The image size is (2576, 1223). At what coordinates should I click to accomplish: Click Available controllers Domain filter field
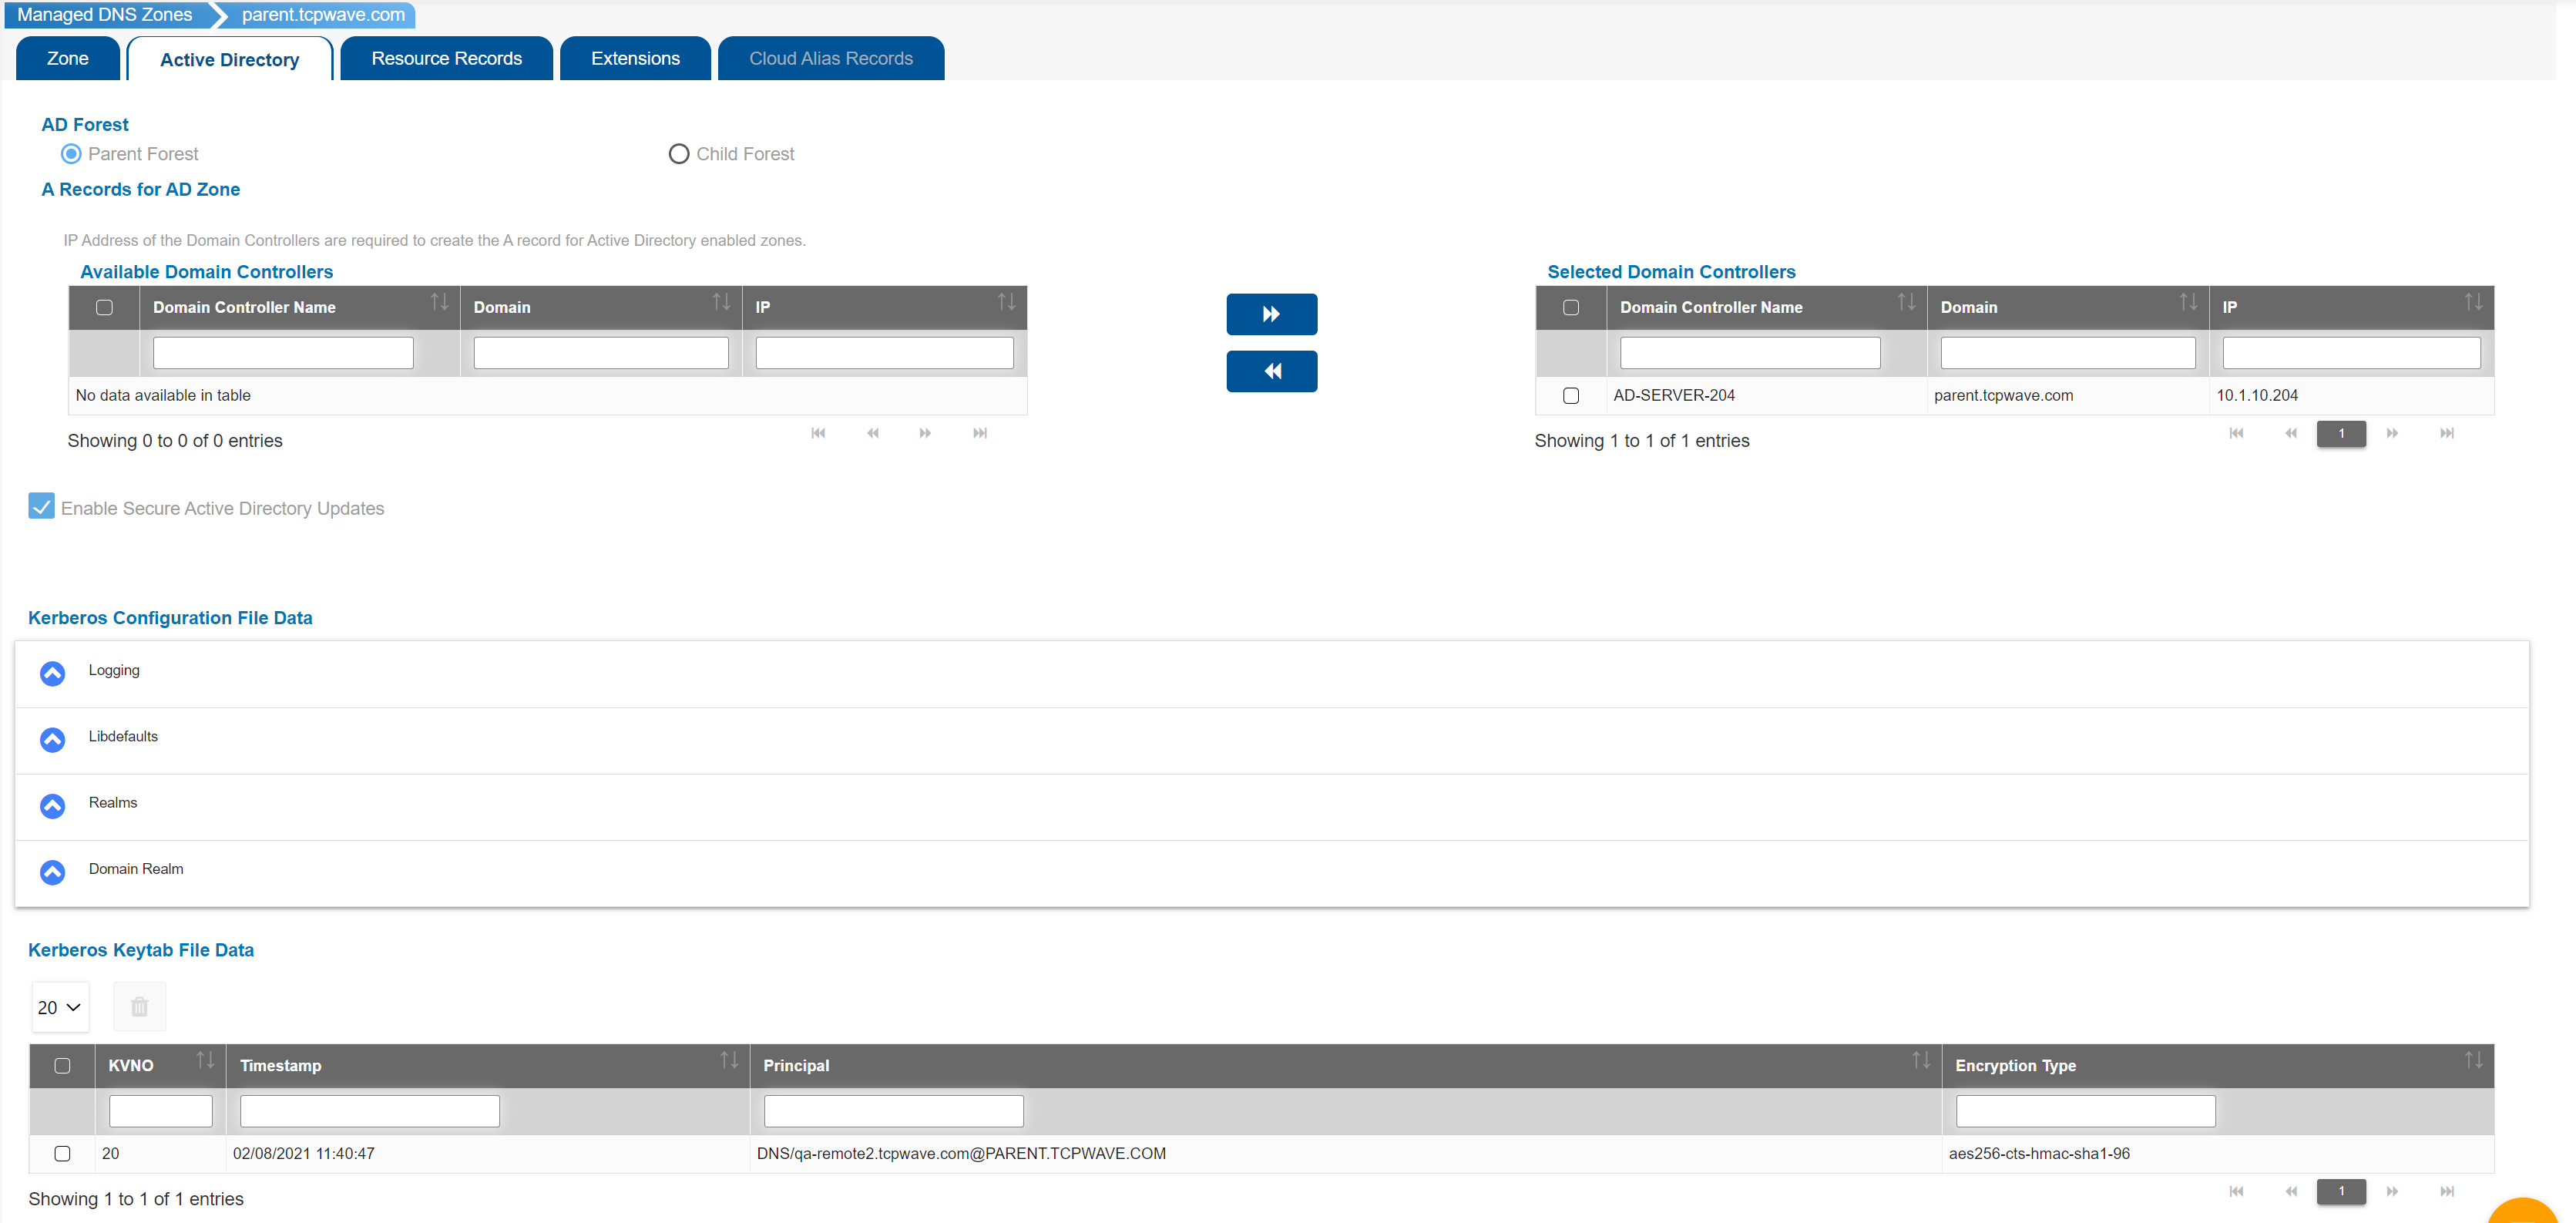click(x=601, y=353)
